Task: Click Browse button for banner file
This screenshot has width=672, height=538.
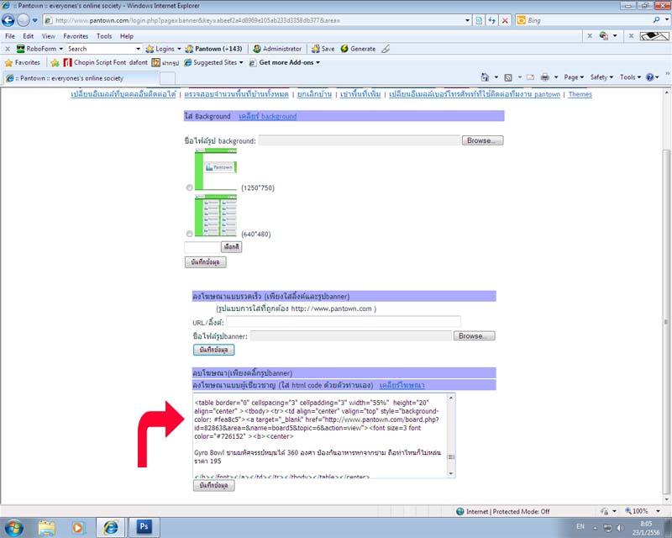Action: coord(474,336)
